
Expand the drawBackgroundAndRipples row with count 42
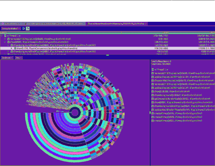click(x=8, y=52)
